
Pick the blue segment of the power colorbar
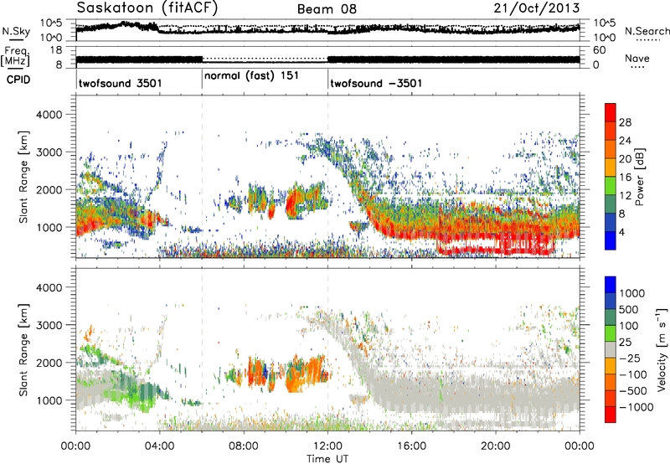pos(611,240)
